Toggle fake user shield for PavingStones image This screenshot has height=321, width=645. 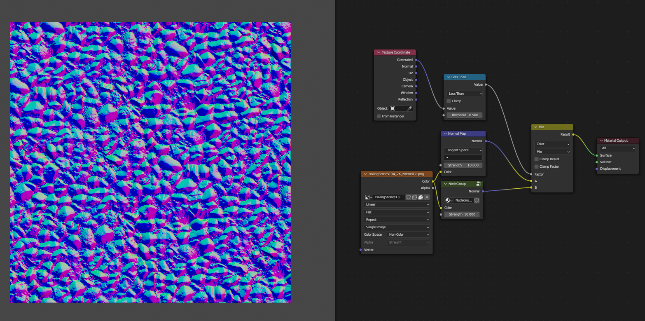point(409,197)
